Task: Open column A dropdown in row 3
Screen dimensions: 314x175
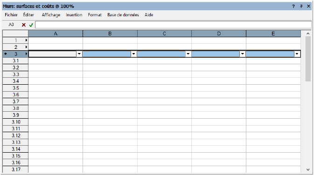Action: tap(79, 54)
